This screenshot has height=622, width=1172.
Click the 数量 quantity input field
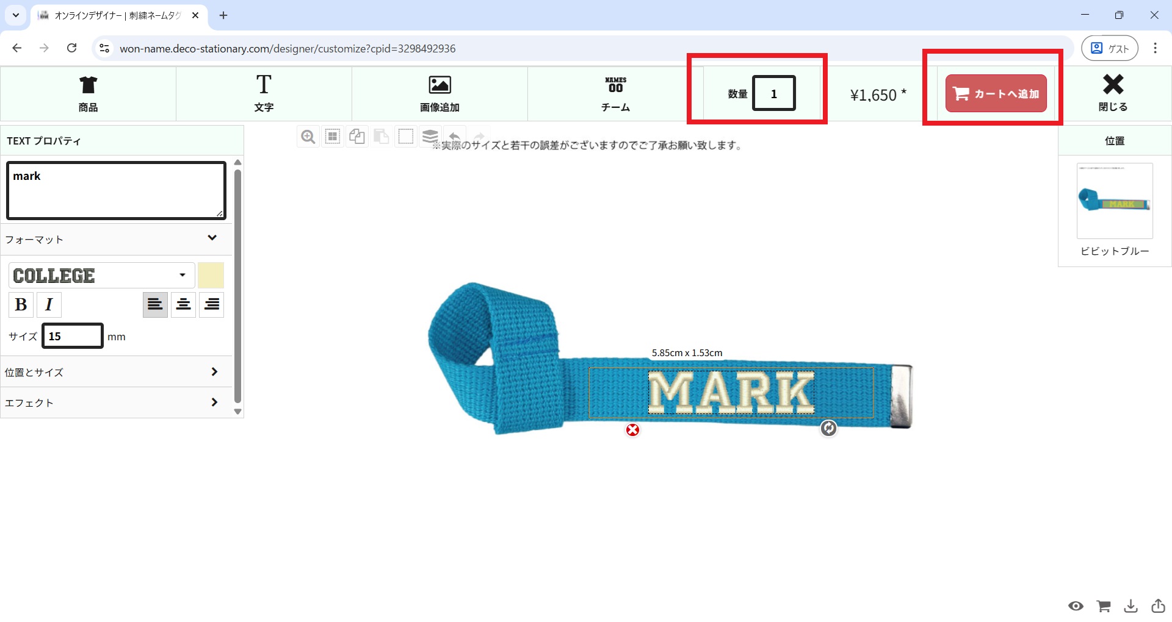774,93
